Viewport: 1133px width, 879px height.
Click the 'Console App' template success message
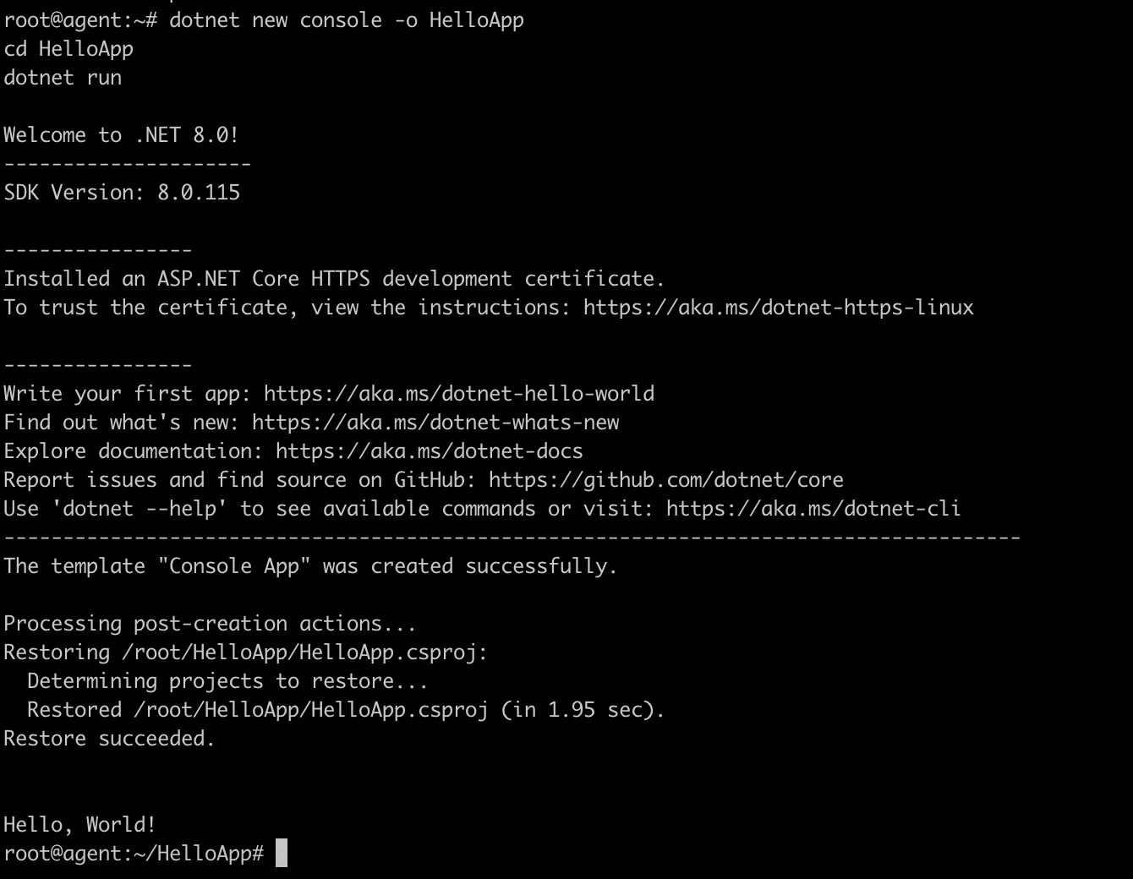pos(310,566)
